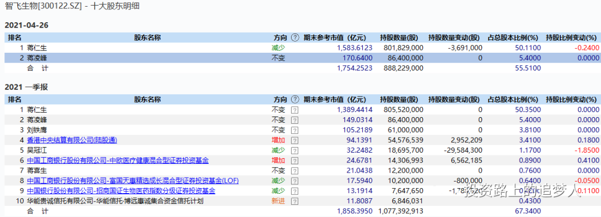
Task: Click the question icon in 富国天惠 fund row
Action: pos(294,181)
